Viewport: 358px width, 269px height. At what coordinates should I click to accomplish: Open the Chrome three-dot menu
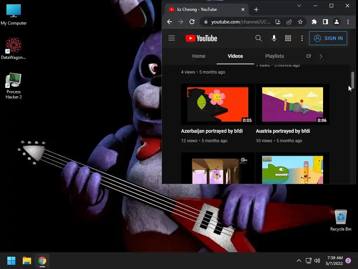point(348,22)
